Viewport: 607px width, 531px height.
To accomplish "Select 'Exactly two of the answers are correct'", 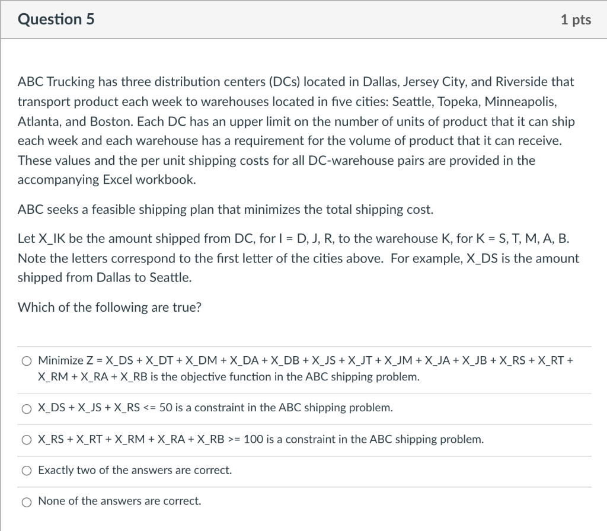I will point(27,470).
